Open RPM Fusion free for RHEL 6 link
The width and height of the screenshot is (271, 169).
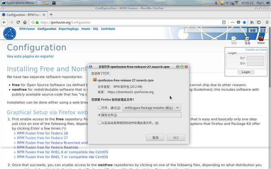63,152
